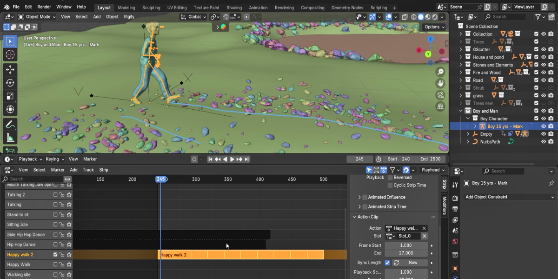Image resolution: width=558 pixels, height=279 pixels.
Task: Enable the Reversed playback checkbox
Action: click(x=390, y=177)
